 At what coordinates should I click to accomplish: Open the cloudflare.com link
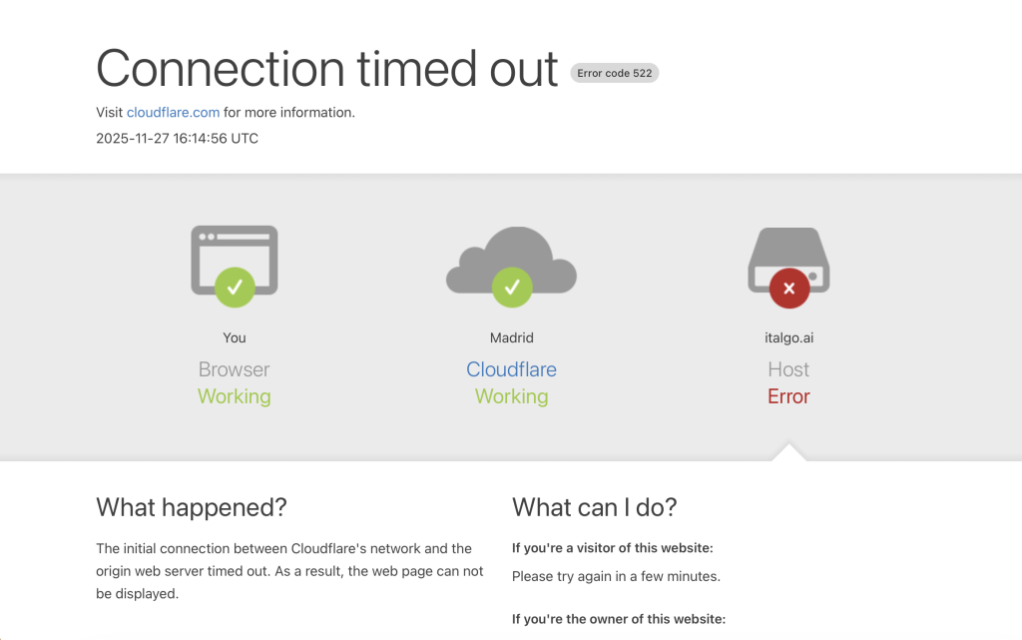coord(173,113)
